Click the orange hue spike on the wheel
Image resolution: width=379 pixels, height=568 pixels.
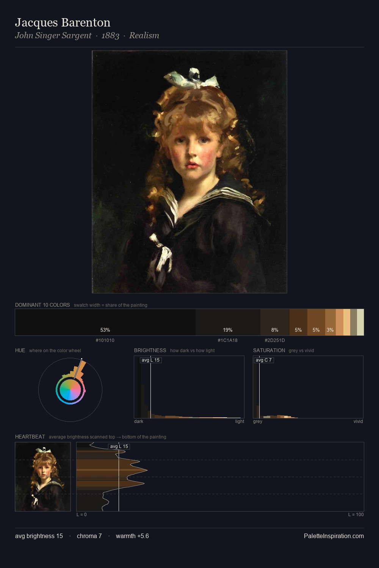pyautogui.click(x=80, y=369)
